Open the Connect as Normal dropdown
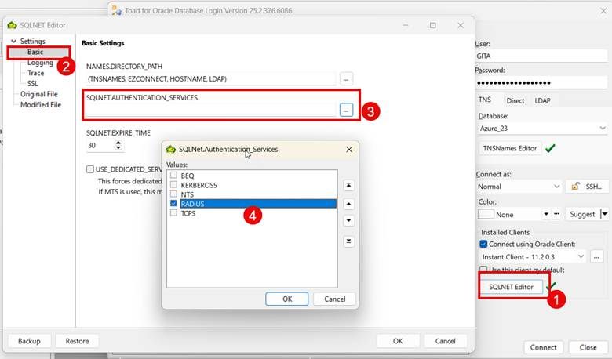 tap(556, 187)
